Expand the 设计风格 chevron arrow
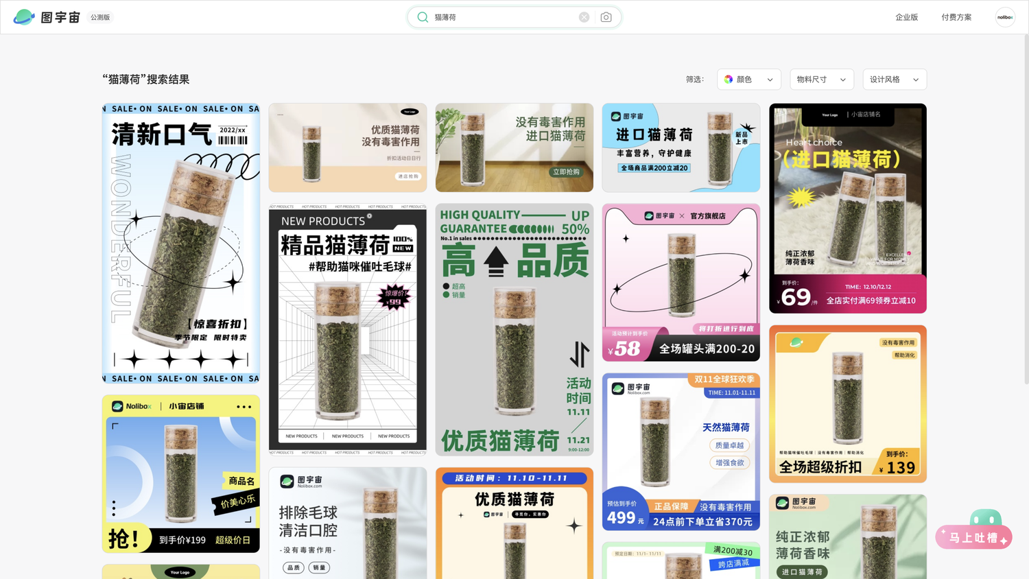This screenshot has height=579, width=1029. 915,80
